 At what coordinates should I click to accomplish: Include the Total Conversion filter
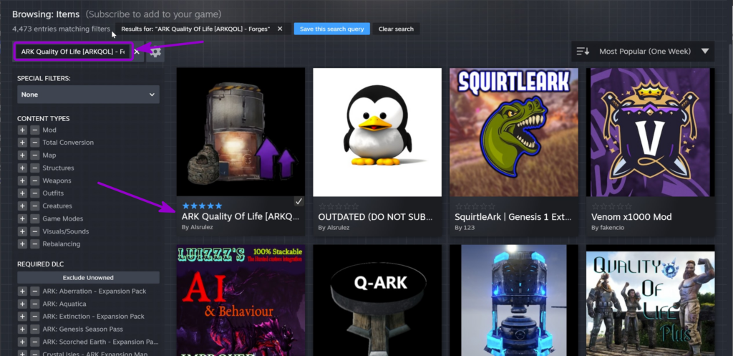tap(22, 143)
